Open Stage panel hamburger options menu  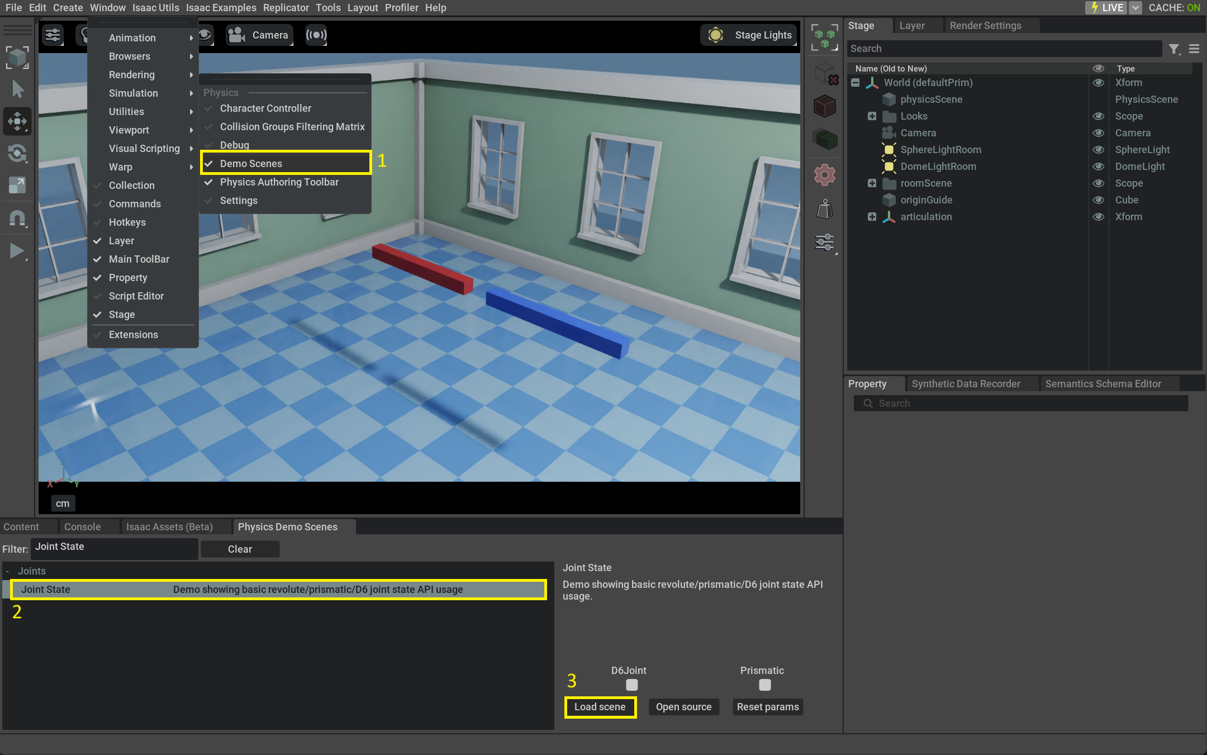[1194, 49]
